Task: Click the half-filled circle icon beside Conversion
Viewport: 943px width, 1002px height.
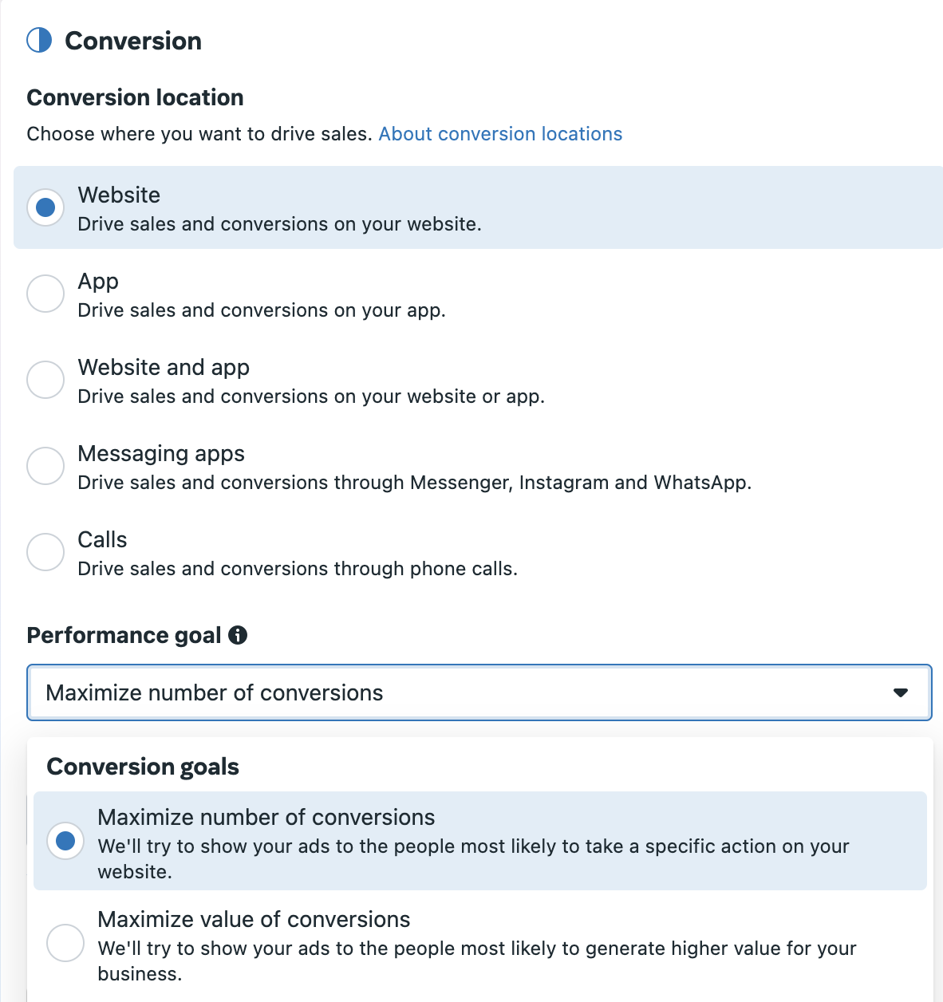Action: pyautogui.click(x=39, y=40)
